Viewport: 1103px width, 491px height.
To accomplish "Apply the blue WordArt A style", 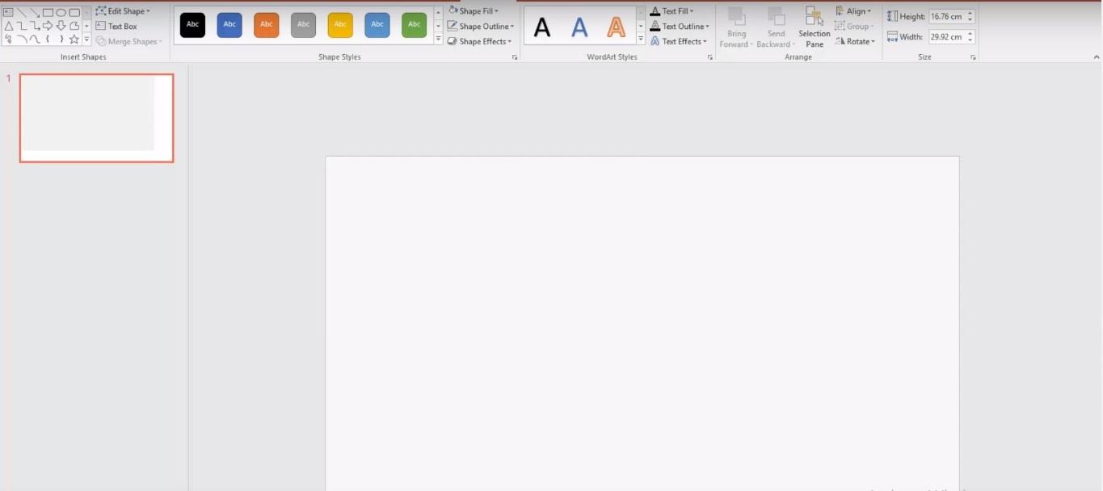I will (579, 27).
